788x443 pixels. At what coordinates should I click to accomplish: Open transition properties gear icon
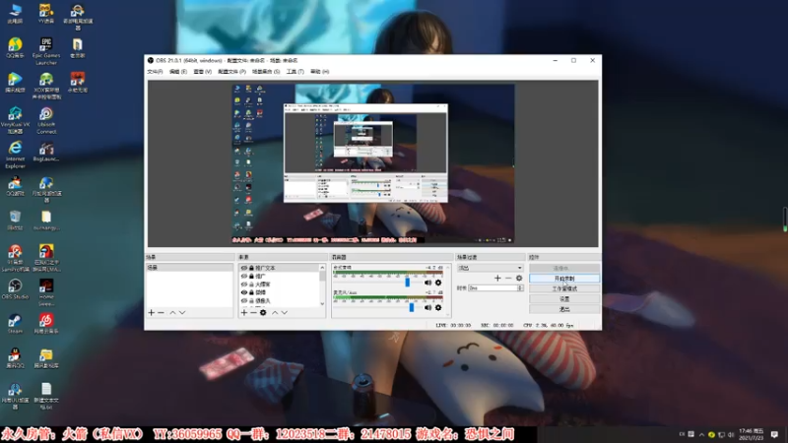pyautogui.click(x=519, y=278)
